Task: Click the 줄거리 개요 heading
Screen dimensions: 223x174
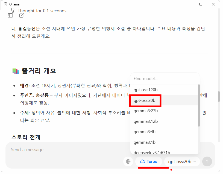Action: pos(39,71)
